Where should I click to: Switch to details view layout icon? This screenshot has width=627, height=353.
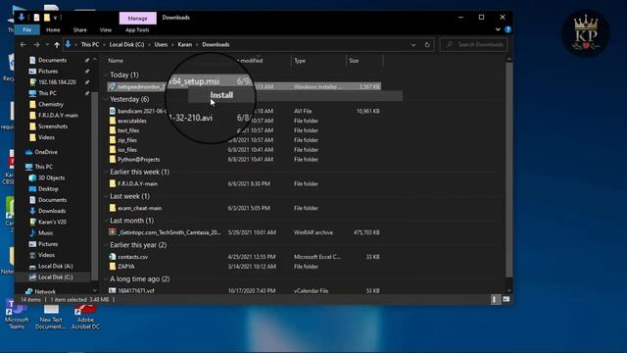click(495, 299)
